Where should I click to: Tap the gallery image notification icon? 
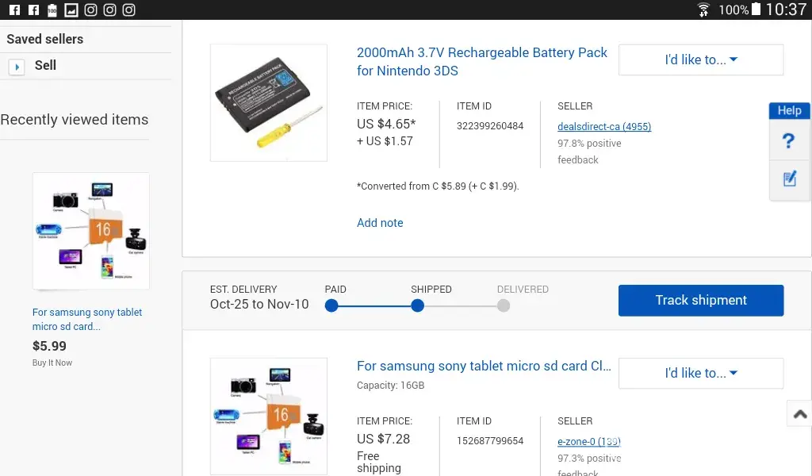coord(71,10)
